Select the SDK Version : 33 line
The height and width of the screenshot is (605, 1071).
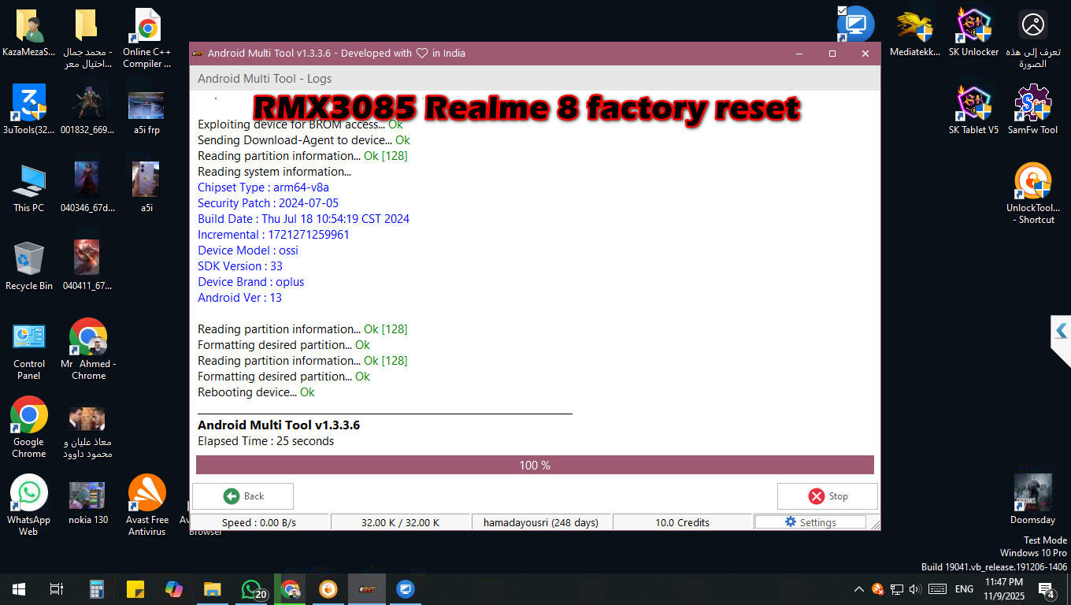pos(240,266)
